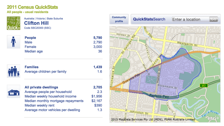Click the Roseneath St label on map
The width and height of the screenshot is (224, 126).
pyautogui.click(x=167, y=86)
